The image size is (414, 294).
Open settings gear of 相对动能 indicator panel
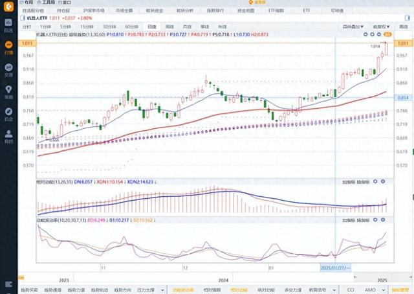pyautogui.click(x=375, y=181)
